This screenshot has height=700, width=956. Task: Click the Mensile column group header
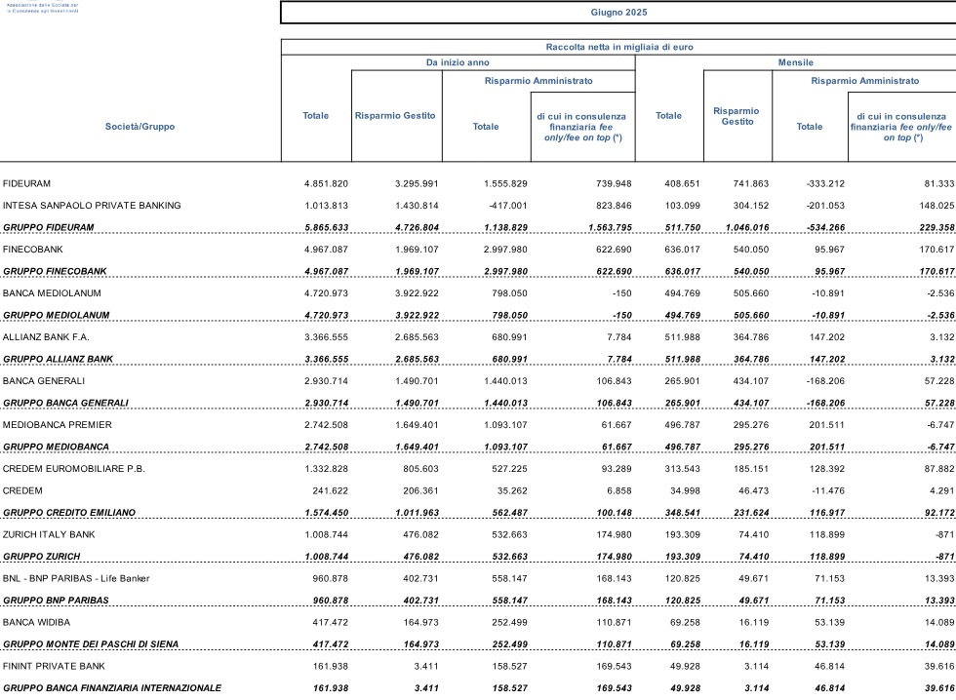click(x=795, y=62)
